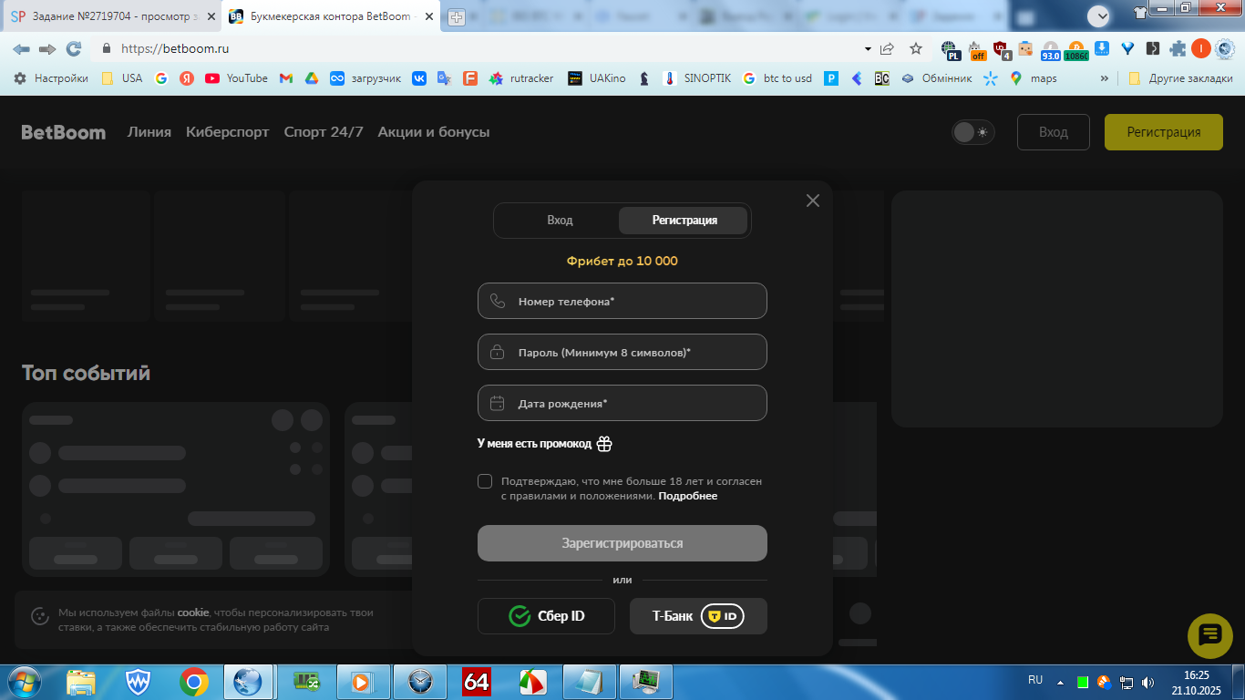Switch to the Задание №2719704 browser tab
Image resolution: width=1245 pixels, height=700 pixels.
point(113,16)
